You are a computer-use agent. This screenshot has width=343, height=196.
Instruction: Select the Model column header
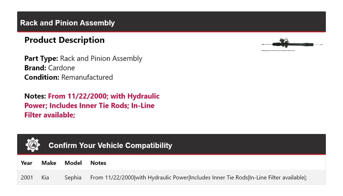73,163
